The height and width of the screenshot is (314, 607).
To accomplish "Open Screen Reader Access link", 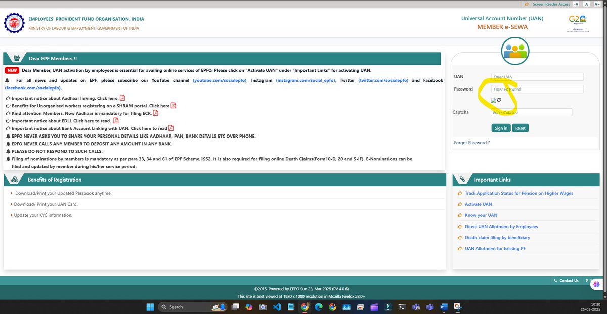I will (x=551, y=4).
